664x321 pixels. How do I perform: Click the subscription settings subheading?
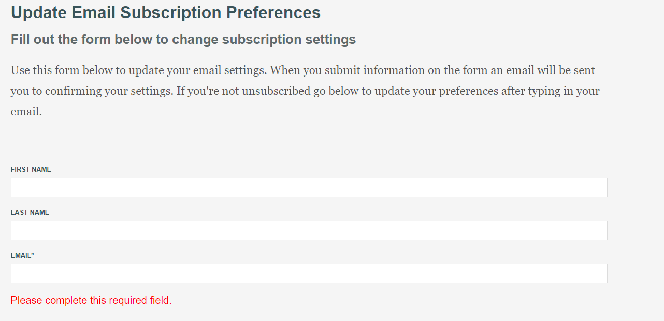tap(183, 39)
